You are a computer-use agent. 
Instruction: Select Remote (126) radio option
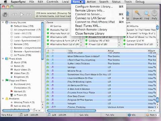(x=12, y=44)
